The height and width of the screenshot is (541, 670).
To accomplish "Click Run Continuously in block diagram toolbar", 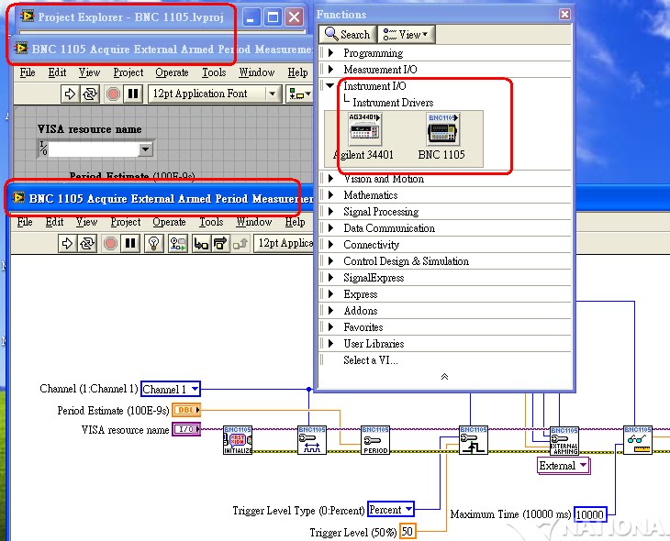I will (x=87, y=243).
